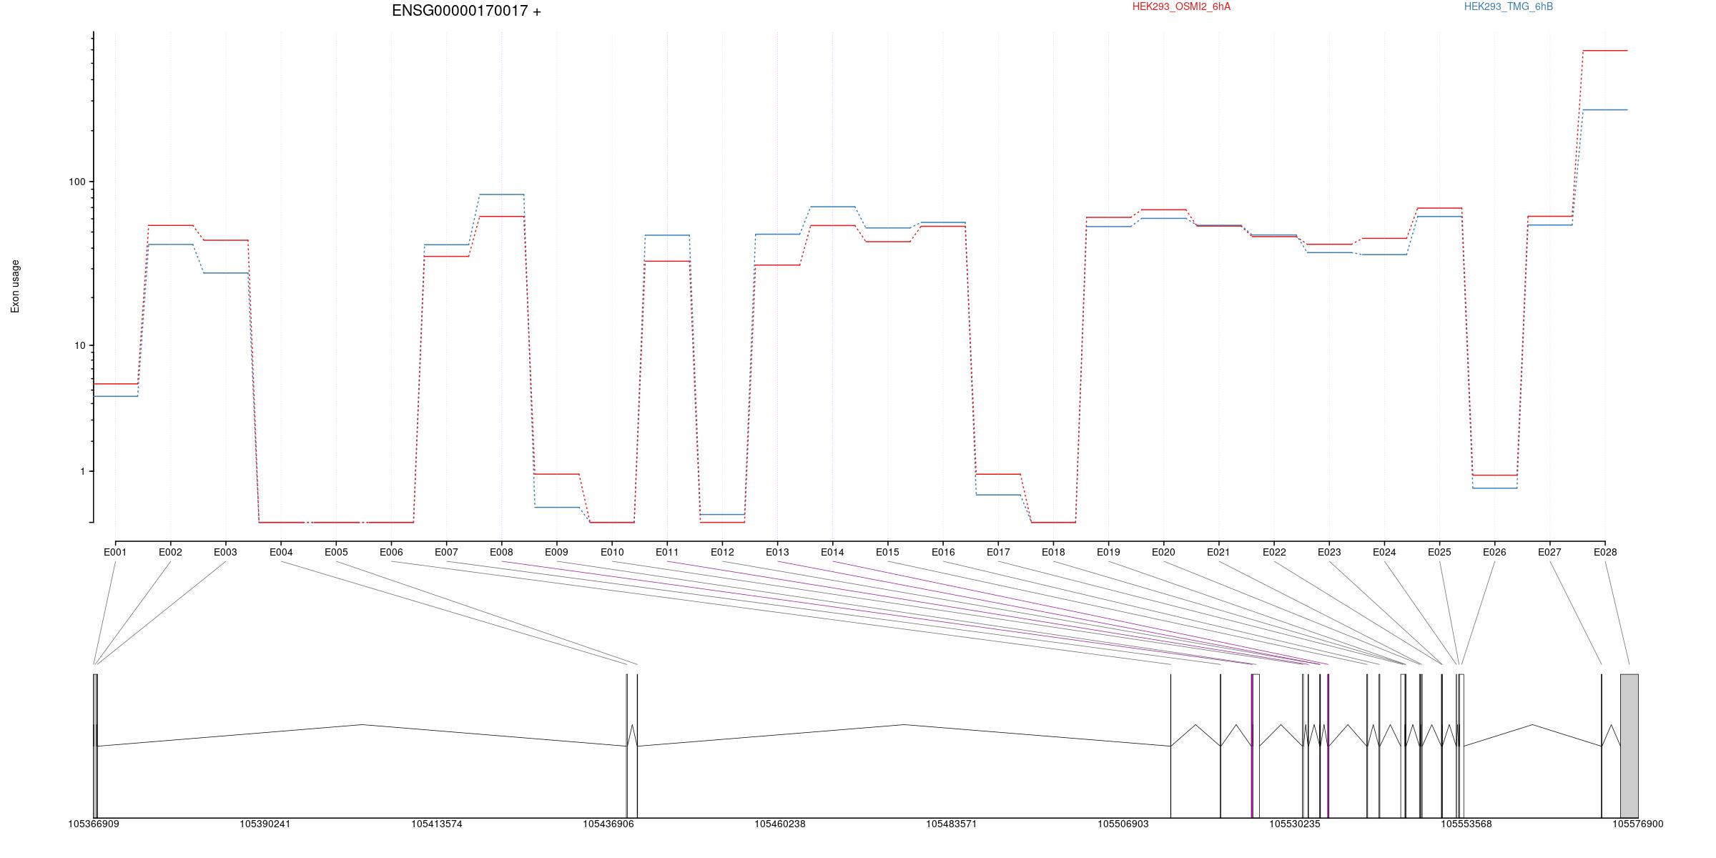
Task: Click exon label E002
Action: 170,552
